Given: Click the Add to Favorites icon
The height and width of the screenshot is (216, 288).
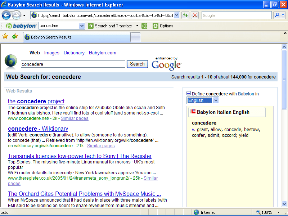Looking at the screenshot, I should [x=15, y=36].
